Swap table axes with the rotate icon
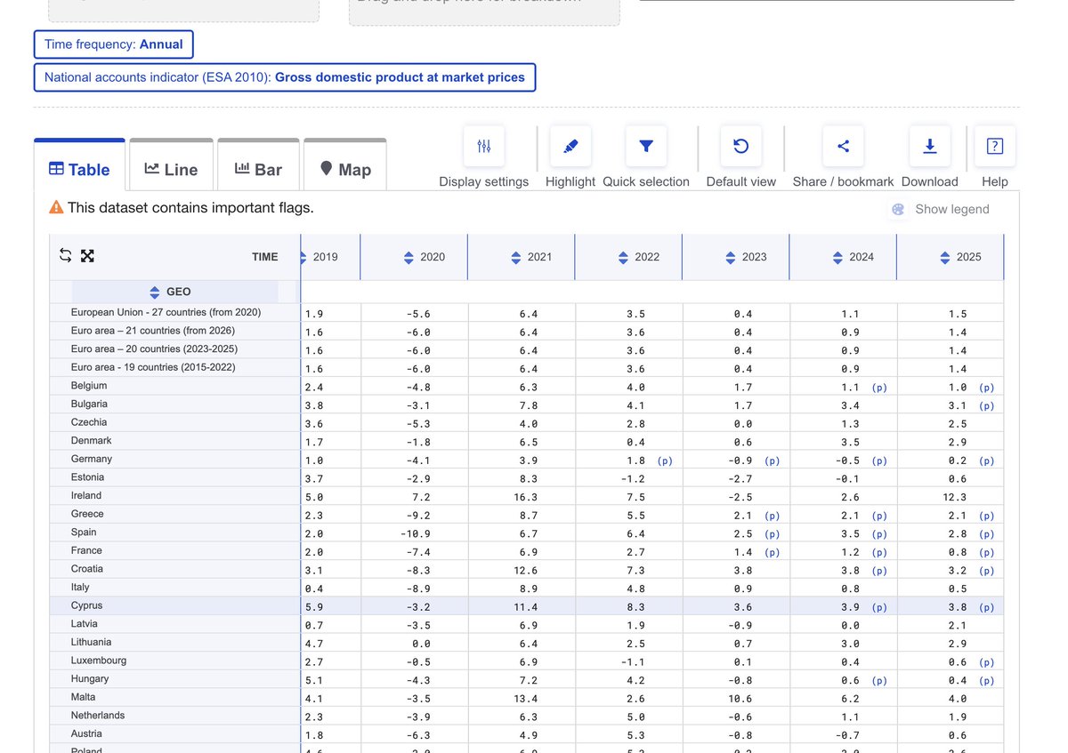Viewport: 1068px width, 753px height. [x=66, y=256]
